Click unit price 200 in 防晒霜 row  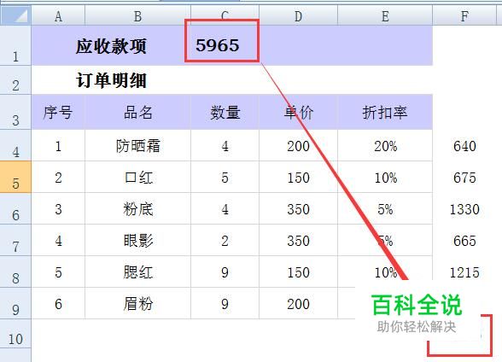[x=298, y=145]
